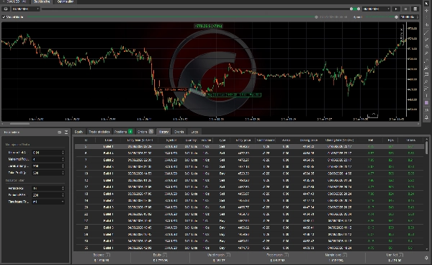Screen dimensions: 432x265
Task: Click the visual mode speed slider knob
Action: click(x=396, y=17)
